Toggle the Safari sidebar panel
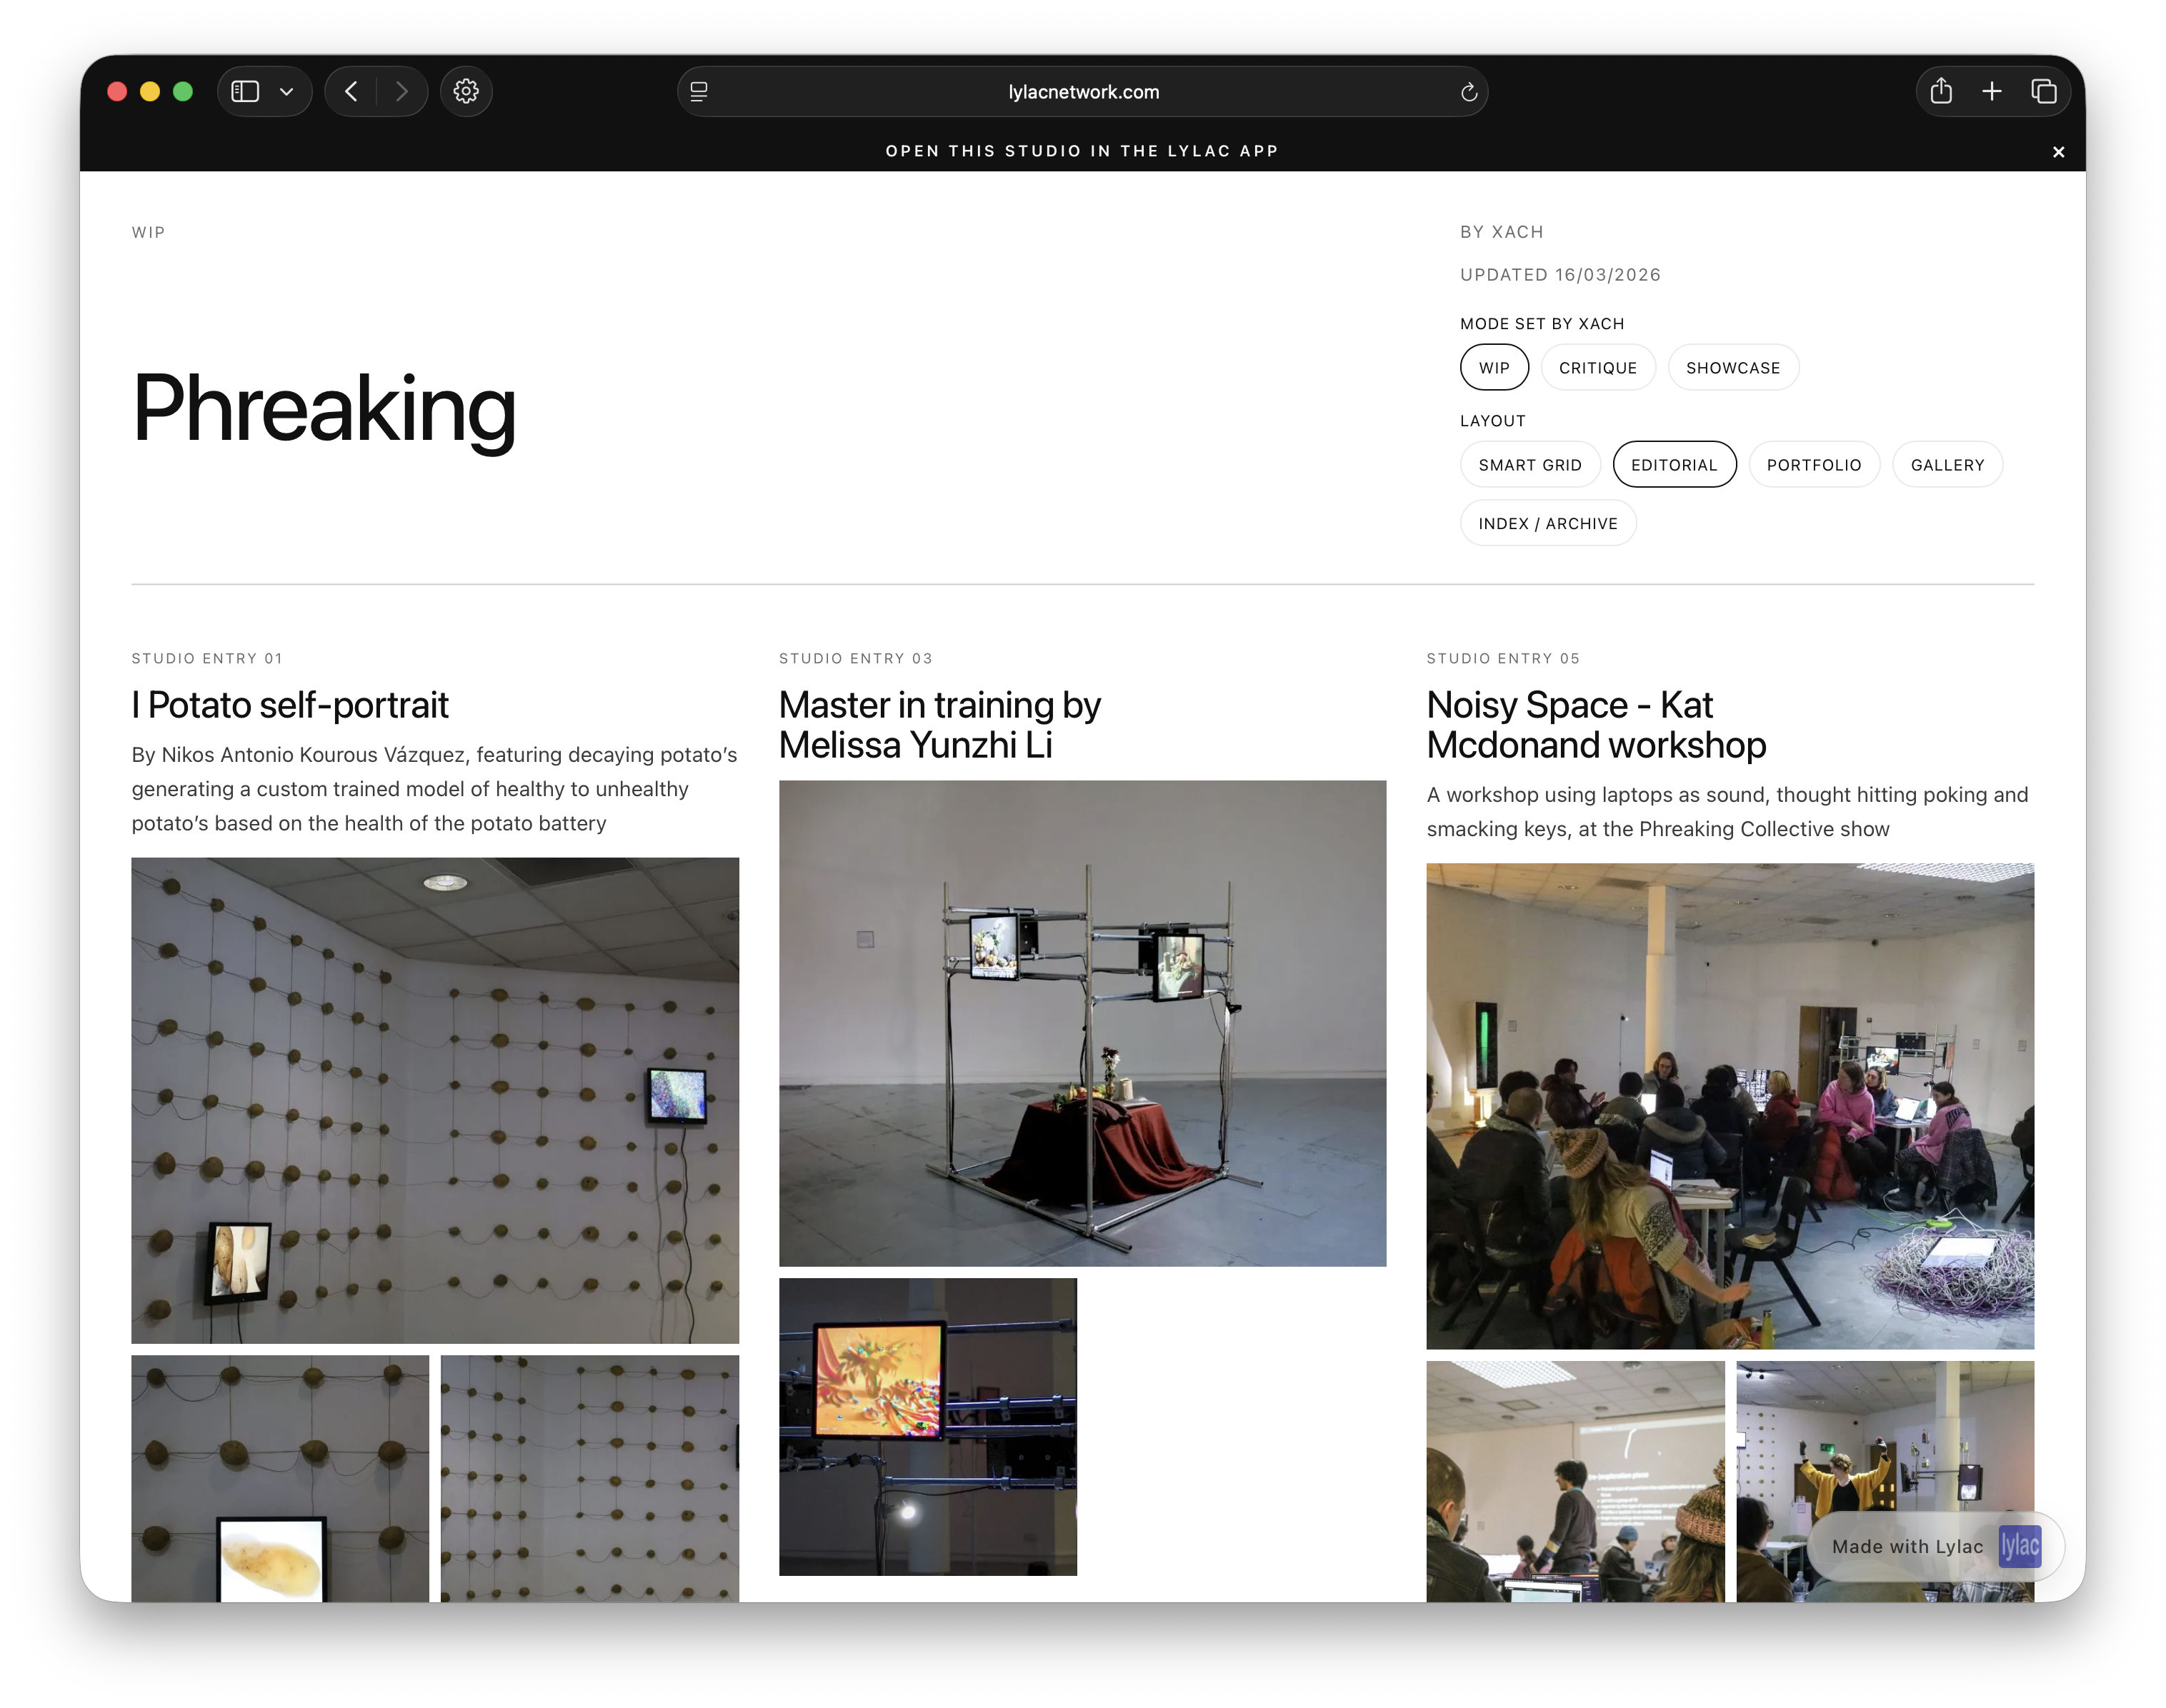Image resolution: width=2166 pixels, height=1708 pixels. [246, 91]
